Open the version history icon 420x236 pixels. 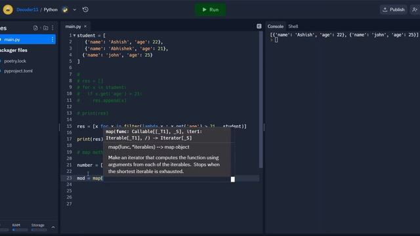pos(85,10)
